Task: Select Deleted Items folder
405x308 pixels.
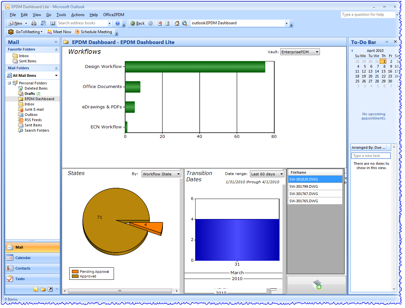Action: pyautogui.click(x=36, y=88)
